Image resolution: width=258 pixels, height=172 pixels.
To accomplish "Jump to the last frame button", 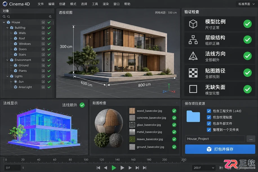I will coord(144,168).
